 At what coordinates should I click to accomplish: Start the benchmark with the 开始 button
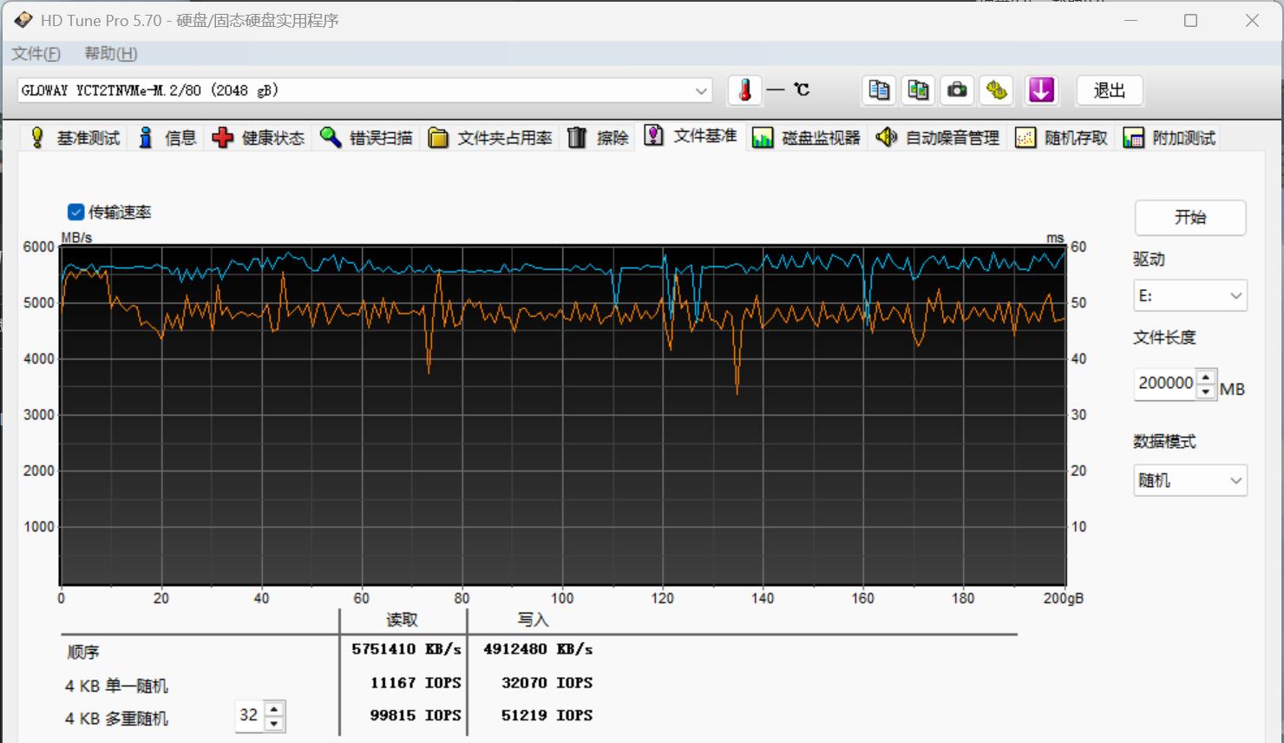tap(1189, 217)
